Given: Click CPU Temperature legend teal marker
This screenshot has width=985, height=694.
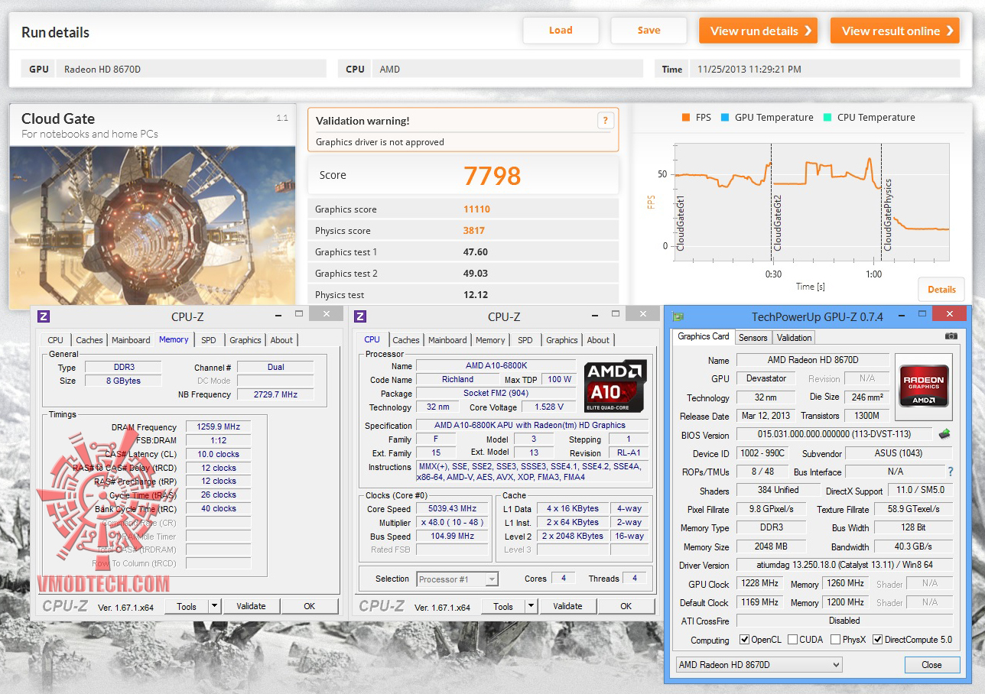Looking at the screenshot, I should [827, 117].
